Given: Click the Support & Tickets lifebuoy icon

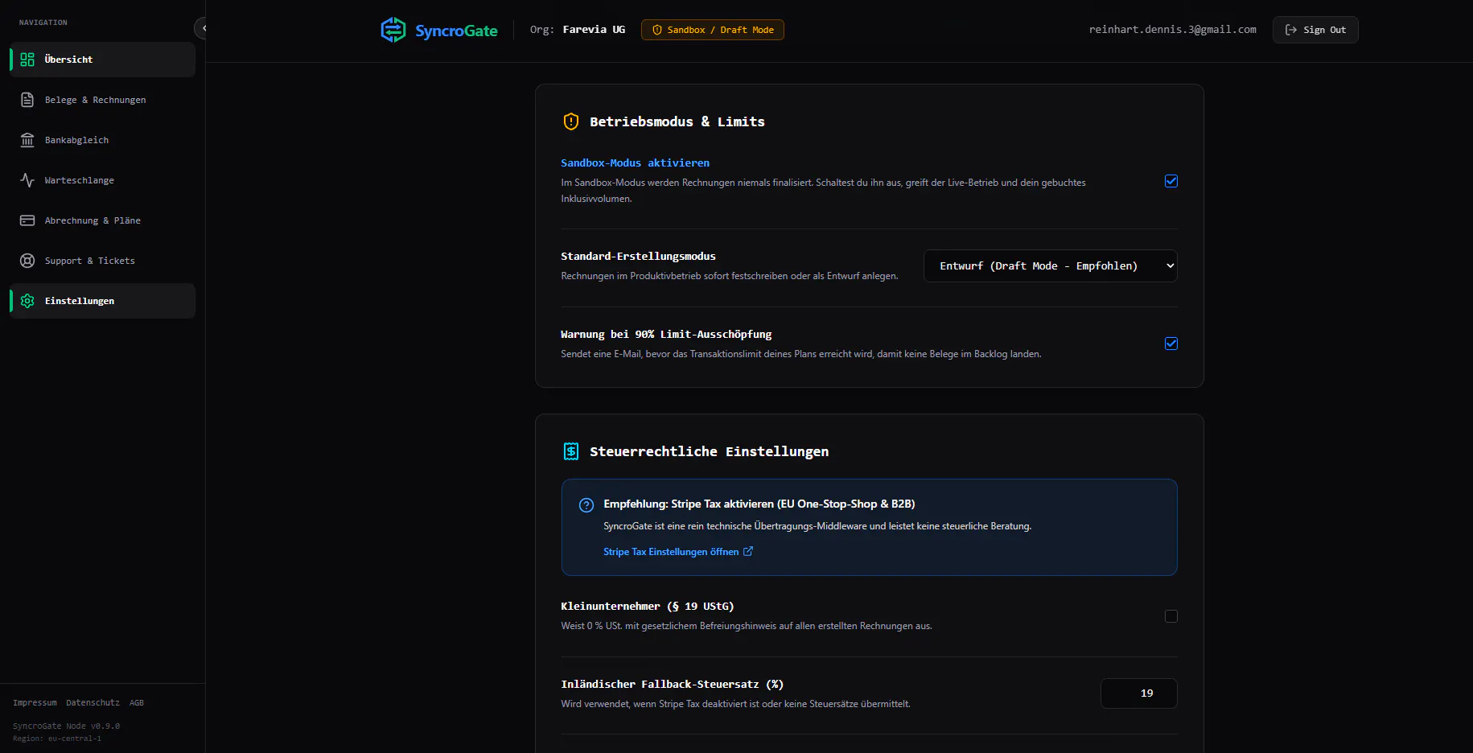Looking at the screenshot, I should pos(27,261).
